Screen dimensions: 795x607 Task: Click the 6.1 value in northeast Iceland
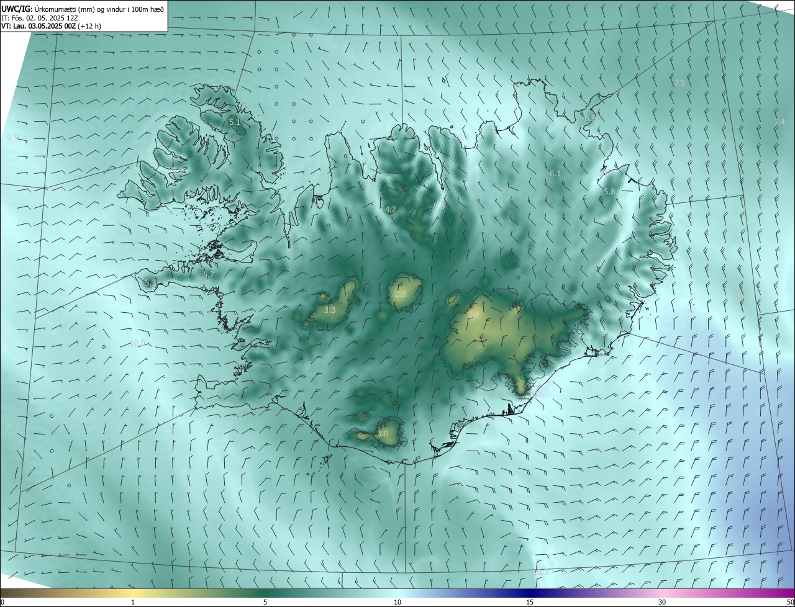[x=555, y=174]
